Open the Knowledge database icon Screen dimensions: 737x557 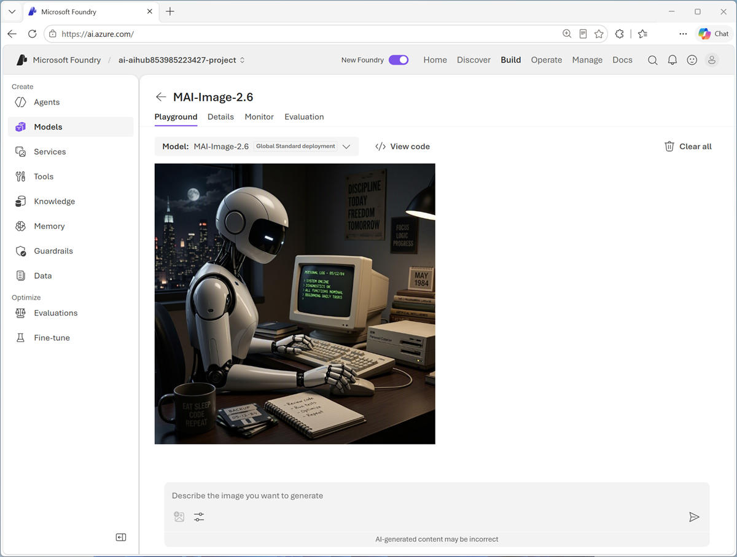(x=20, y=201)
